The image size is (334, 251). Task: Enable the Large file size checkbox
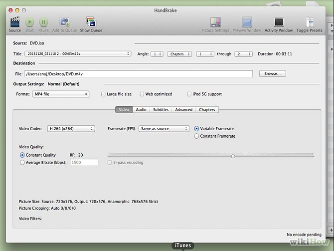[103, 94]
